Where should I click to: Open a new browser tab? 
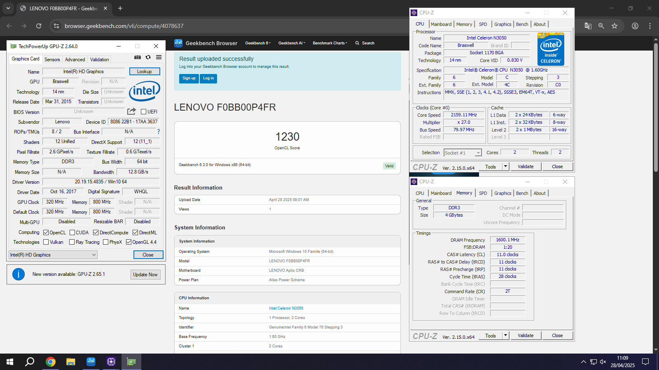[x=120, y=8]
